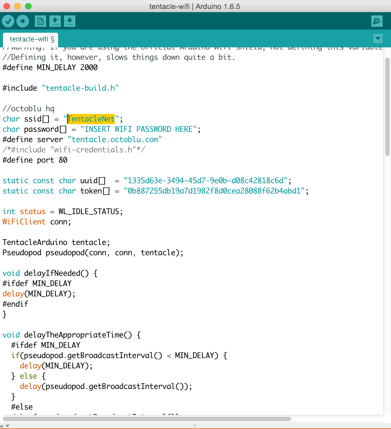The height and width of the screenshot is (429, 391).
Task: Click the highlighted TentacleNet text
Action: [91, 119]
